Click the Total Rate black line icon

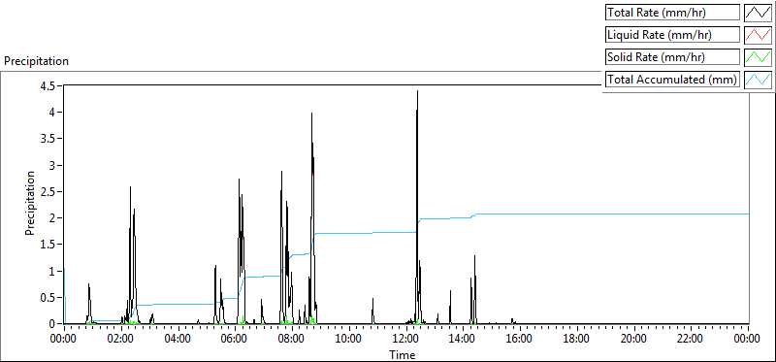pos(758,13)
